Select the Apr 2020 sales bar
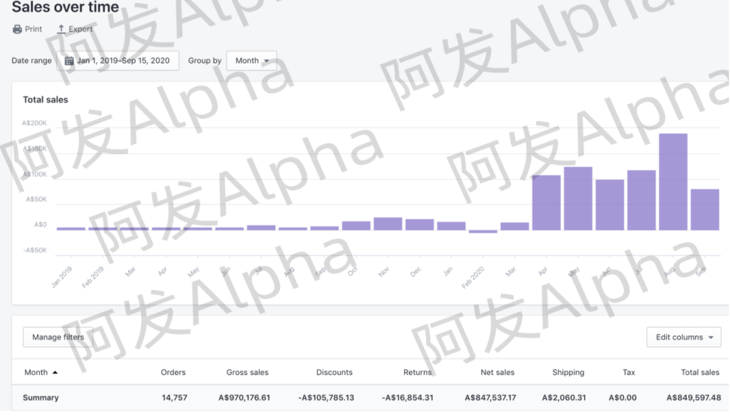Image resolution: width=730 pixels, height=416 pixels. click(x=546, y=203)
